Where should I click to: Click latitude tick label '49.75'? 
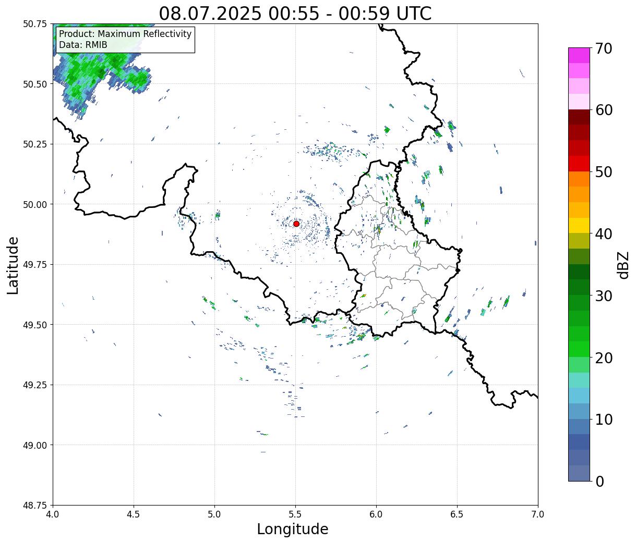click(35, 265)
